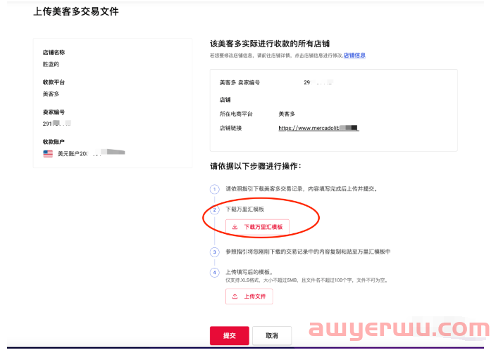Click the 上传文件 upload button
The width and height of the screenshot is (503, 350).
tap(249, 297)
